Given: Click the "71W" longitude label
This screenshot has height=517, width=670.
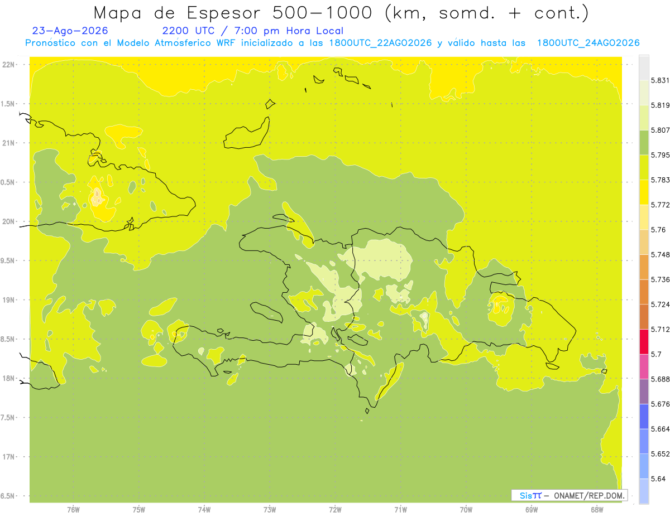Looking at the screenshot, I should click(x=400, y=509).
